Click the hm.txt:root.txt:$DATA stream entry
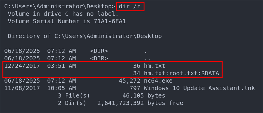The image size is (263, 113). pyautogui.click(x=182, y=73)
